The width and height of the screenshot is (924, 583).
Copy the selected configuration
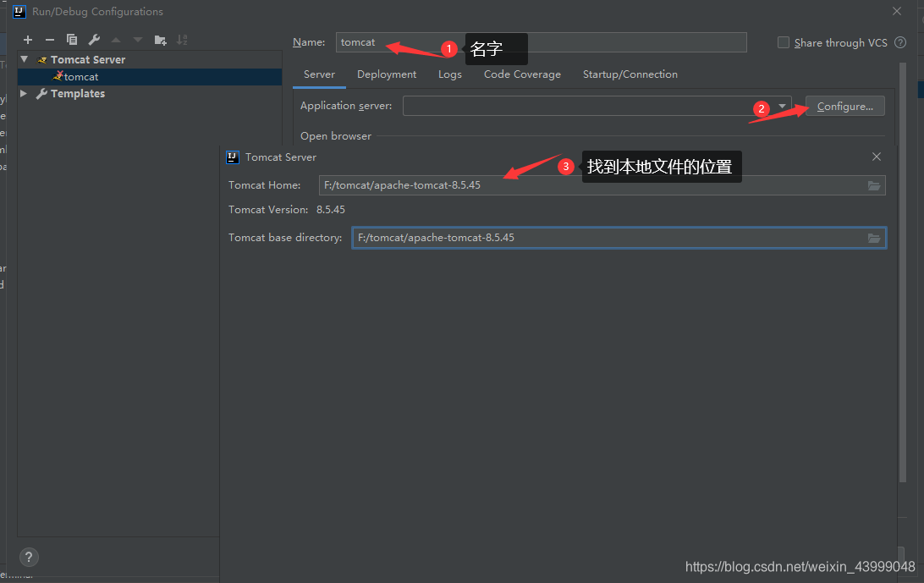[72, 40]
